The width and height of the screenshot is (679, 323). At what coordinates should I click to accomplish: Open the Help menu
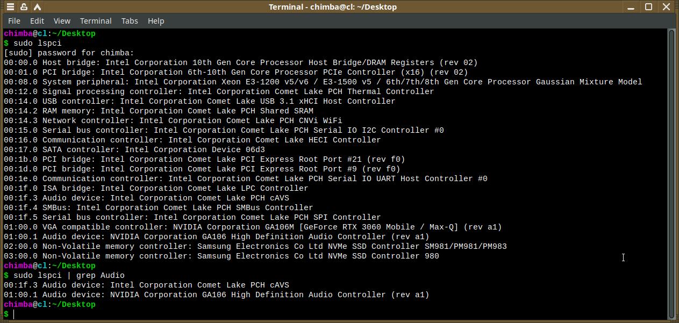pos(156,21)
